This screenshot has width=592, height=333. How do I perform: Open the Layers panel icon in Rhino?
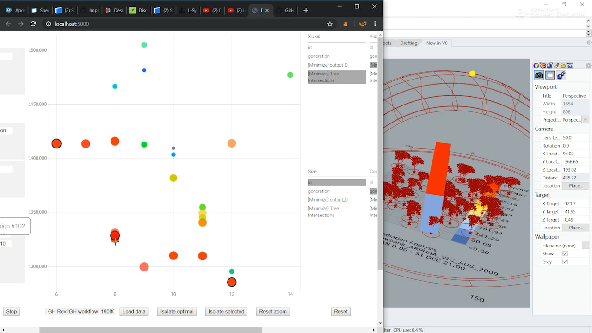tap(543, 66)
